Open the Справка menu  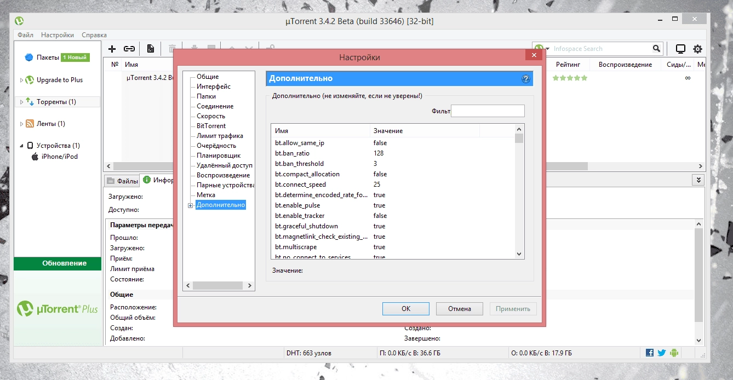point(94,35)
